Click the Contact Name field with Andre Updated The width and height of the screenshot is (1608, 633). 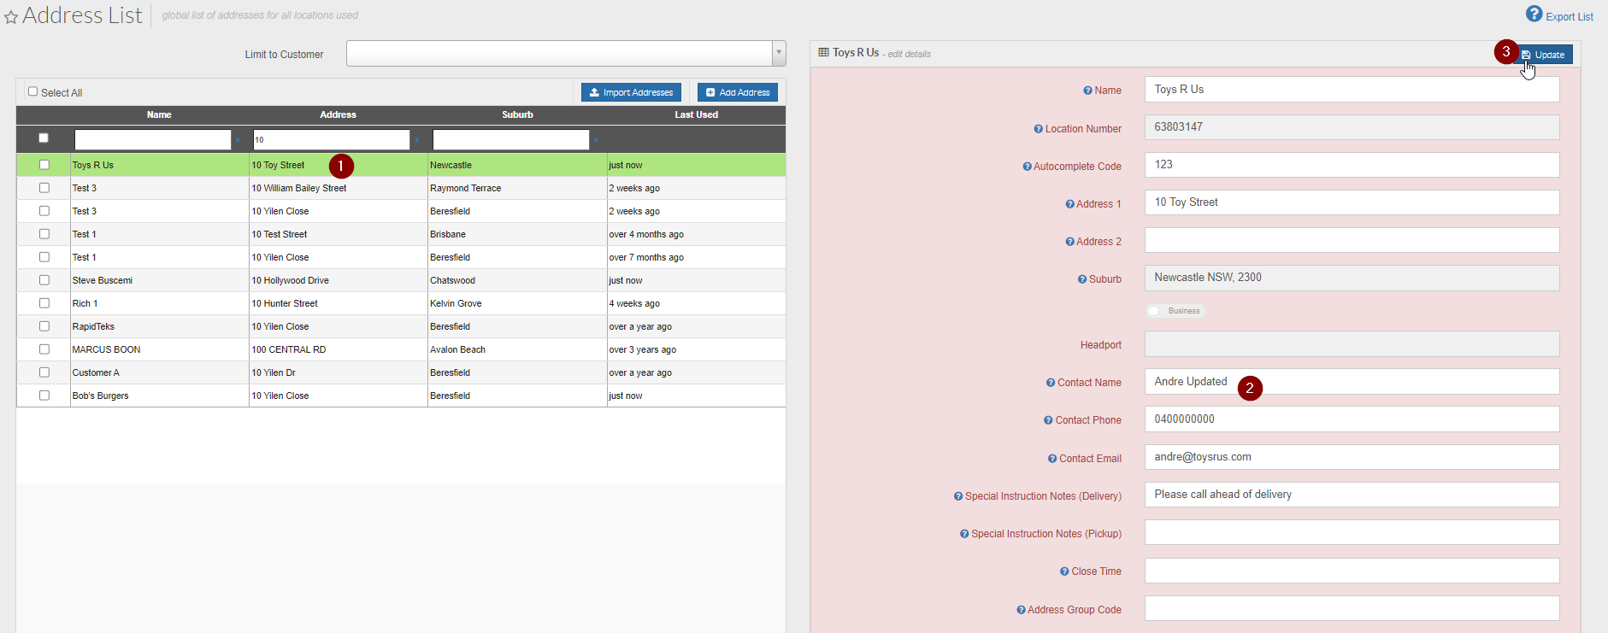tap(1352, 382)
